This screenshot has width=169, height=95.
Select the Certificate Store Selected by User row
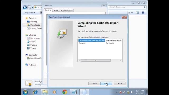click(x=92, y=40)
